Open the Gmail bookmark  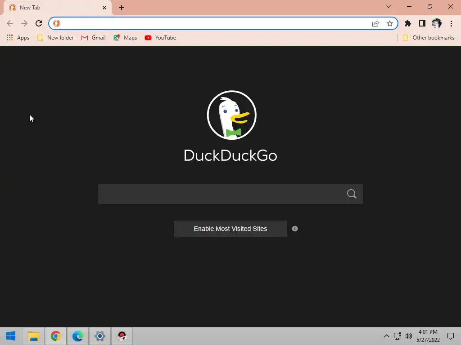[x=94, y=38]
